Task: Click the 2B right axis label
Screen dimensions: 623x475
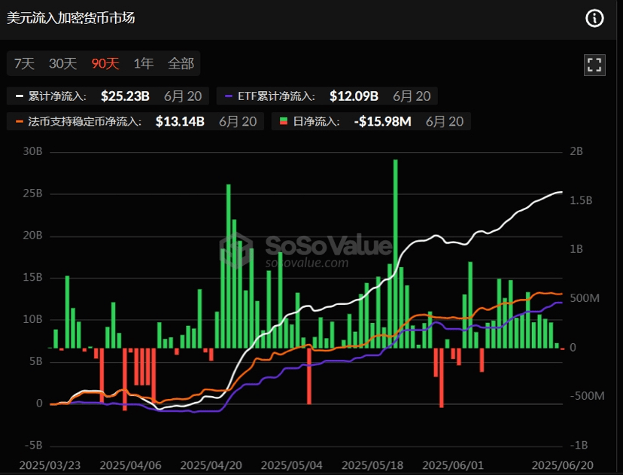Action: coord(576,151)
